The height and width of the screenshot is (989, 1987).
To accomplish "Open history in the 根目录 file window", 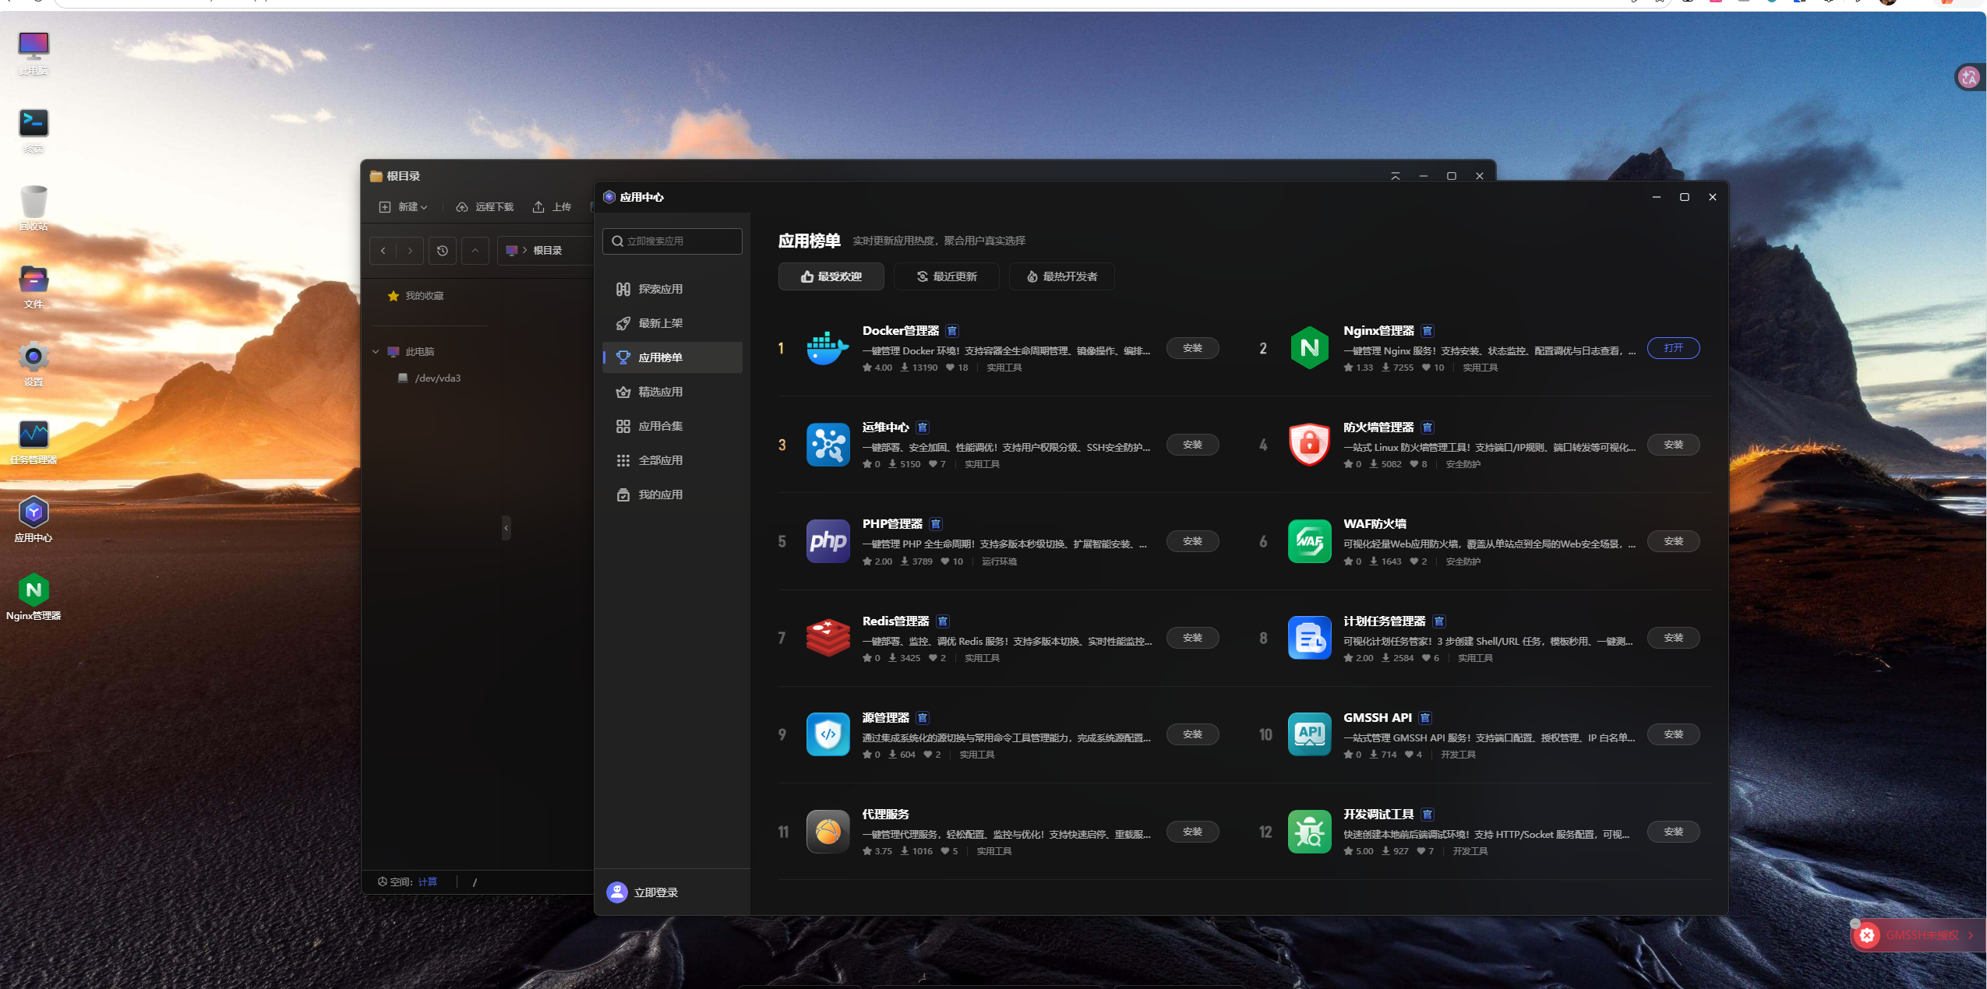I will [x=443, y=251].
